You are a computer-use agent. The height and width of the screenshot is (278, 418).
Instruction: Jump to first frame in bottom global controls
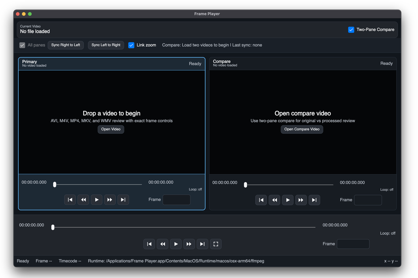click(149, 244)
